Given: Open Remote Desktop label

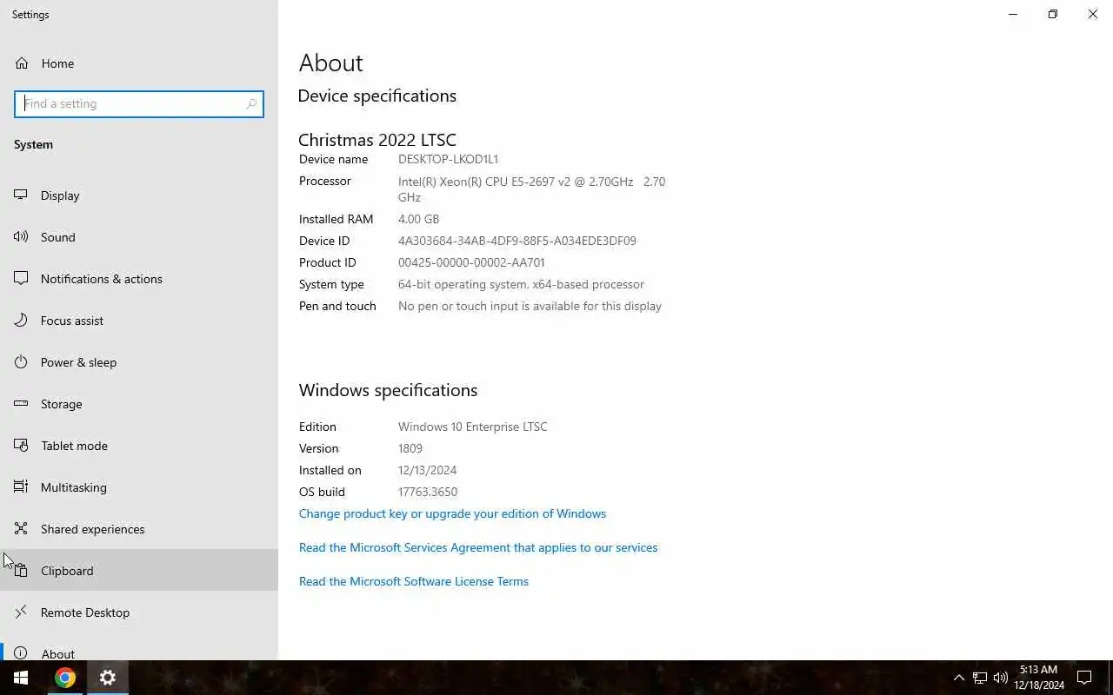Looking at the screenshot, I should click(85, 612).
